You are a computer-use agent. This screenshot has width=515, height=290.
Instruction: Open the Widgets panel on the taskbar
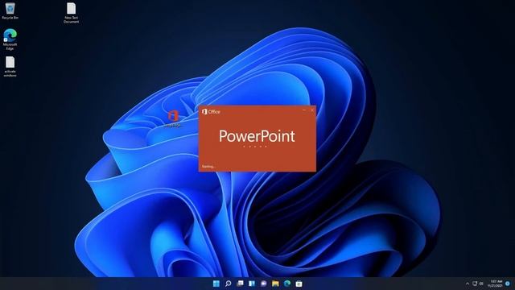(x=252, y=284)
